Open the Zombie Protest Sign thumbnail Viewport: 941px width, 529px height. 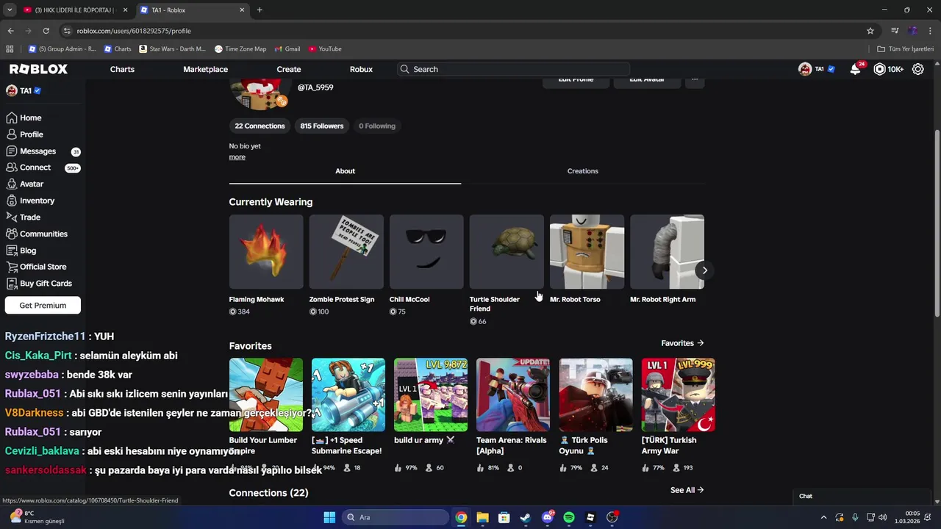[346, 252]
